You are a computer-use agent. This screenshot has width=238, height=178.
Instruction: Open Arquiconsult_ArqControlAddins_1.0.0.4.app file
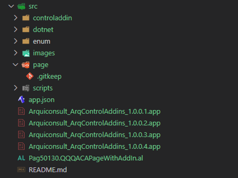94,146
